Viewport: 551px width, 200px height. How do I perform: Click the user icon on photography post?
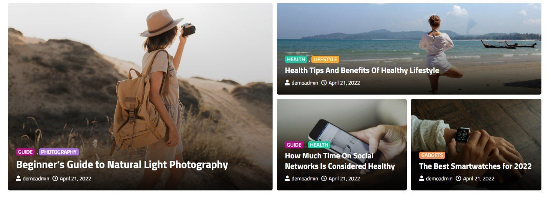(x=18, y=179)
